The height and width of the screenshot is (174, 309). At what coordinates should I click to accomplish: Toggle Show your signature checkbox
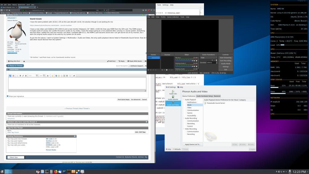coord(8,96)
